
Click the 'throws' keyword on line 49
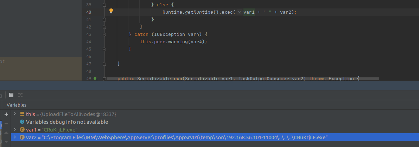coord(317,78)
